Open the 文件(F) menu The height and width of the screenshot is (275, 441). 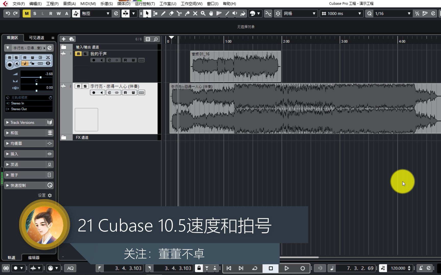click(19, 4)
